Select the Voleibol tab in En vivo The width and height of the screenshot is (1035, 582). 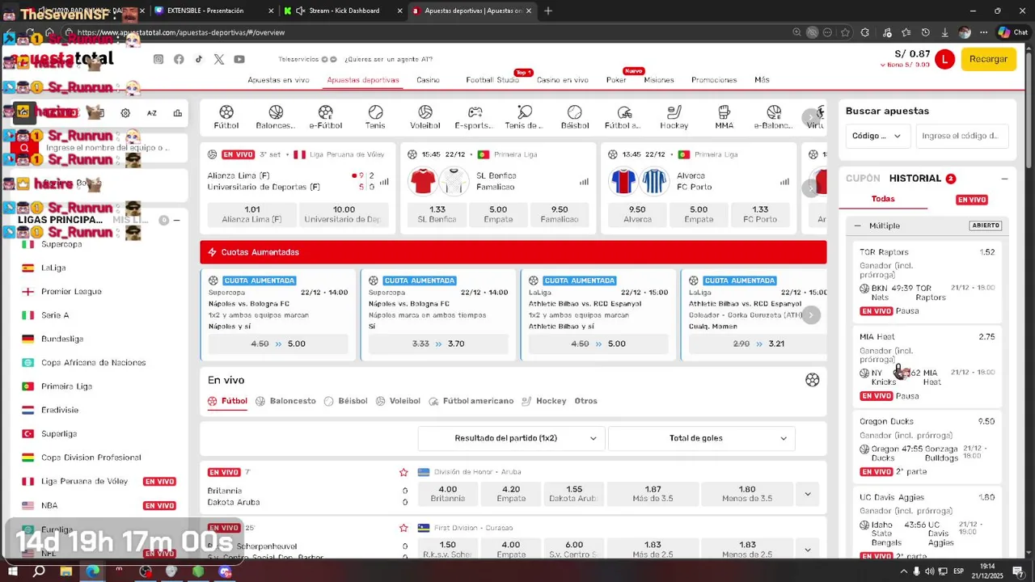(398, 401)
